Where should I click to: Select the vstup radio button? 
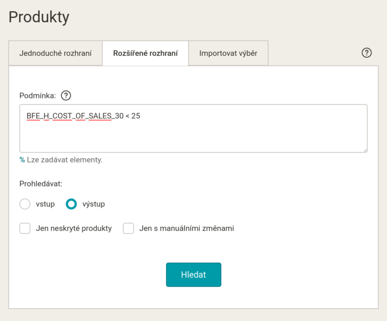point(25,204)
